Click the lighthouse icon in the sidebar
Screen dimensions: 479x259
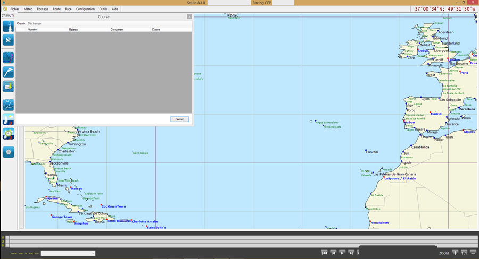tap(8, 26)
